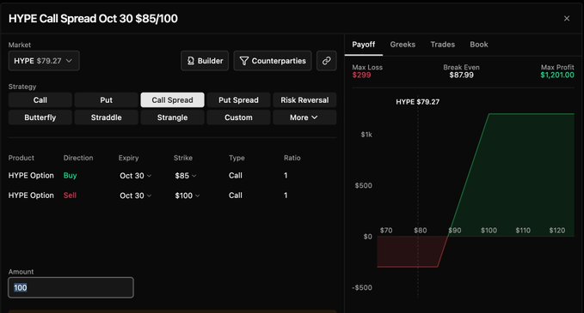The image size is (584, 313).
Task: Expand the More strategies dropdown
Action: click(304, 117)
